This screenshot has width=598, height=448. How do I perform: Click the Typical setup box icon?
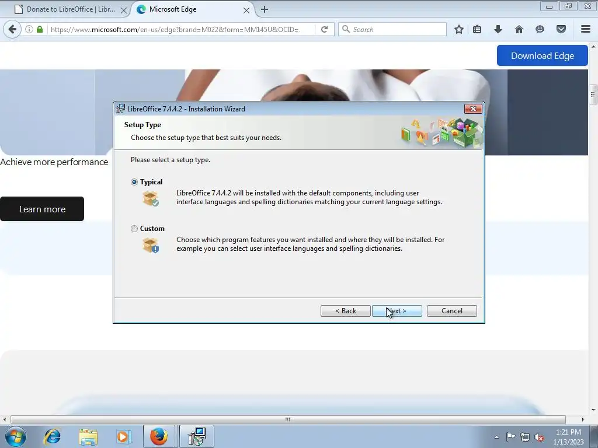tap(151, 198)
